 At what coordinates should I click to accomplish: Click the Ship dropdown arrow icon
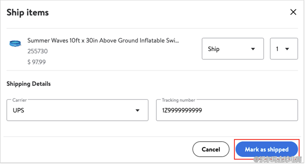(x=253, y=49)
